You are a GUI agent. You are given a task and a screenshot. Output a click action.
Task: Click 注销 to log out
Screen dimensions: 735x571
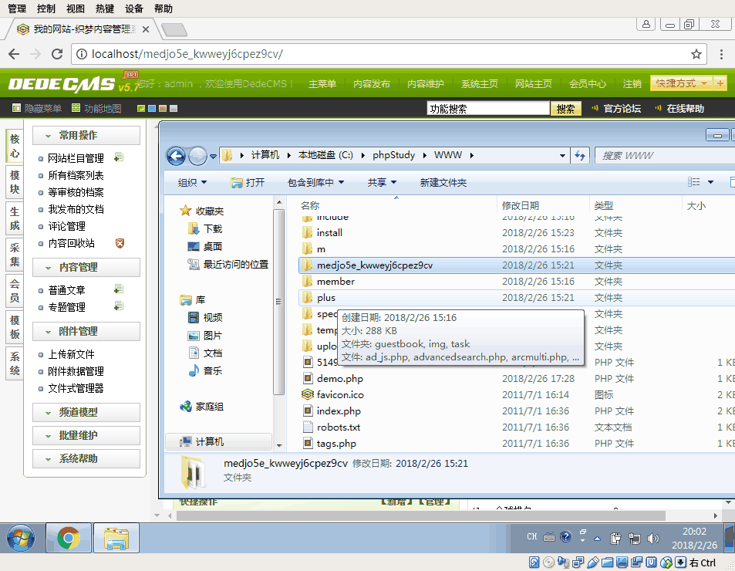click(x=632, y=84)
